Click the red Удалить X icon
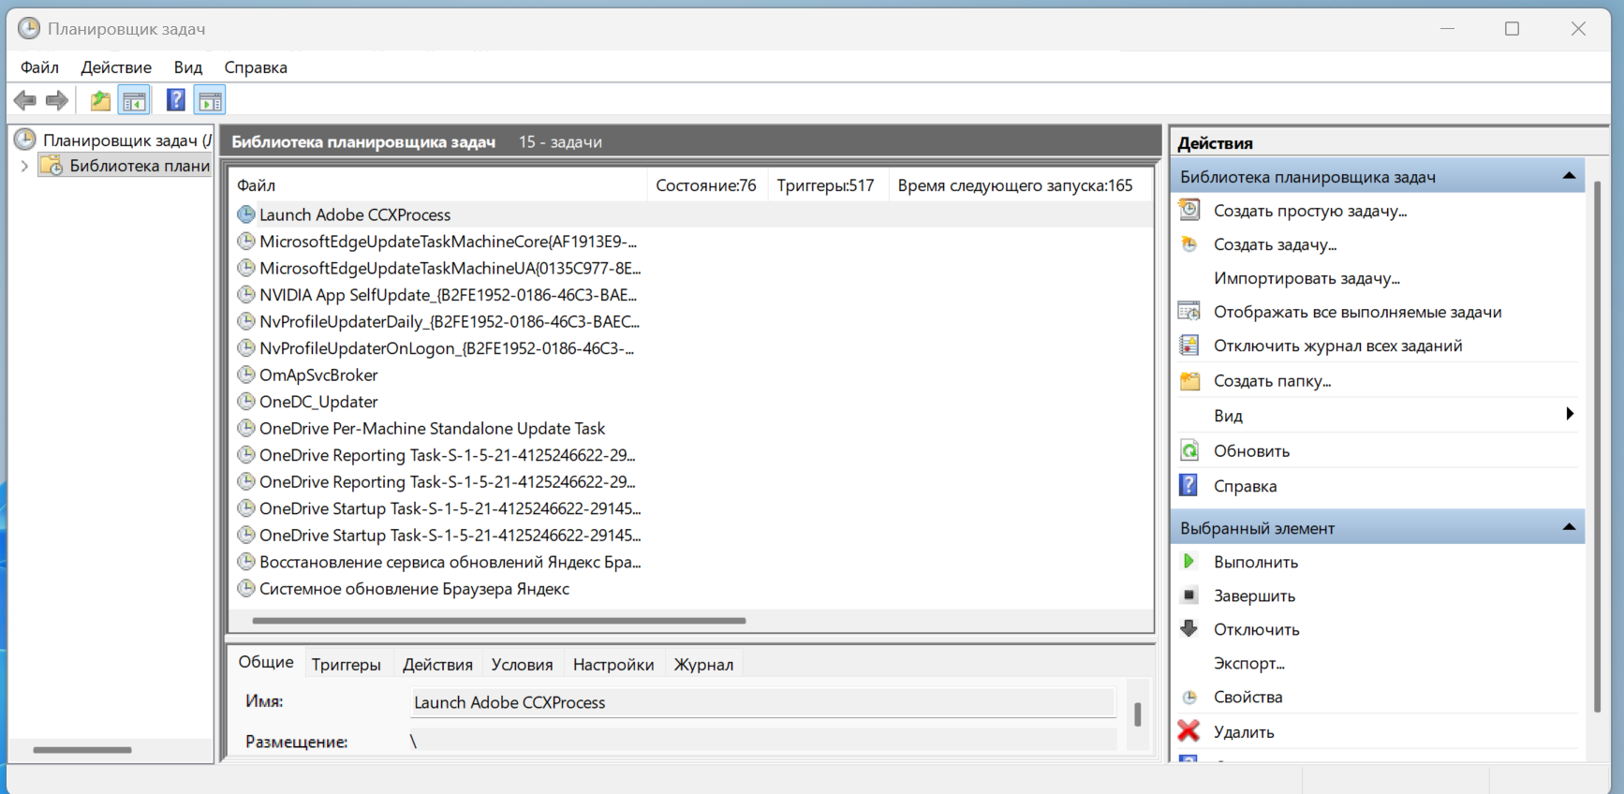 (1189, 731)
